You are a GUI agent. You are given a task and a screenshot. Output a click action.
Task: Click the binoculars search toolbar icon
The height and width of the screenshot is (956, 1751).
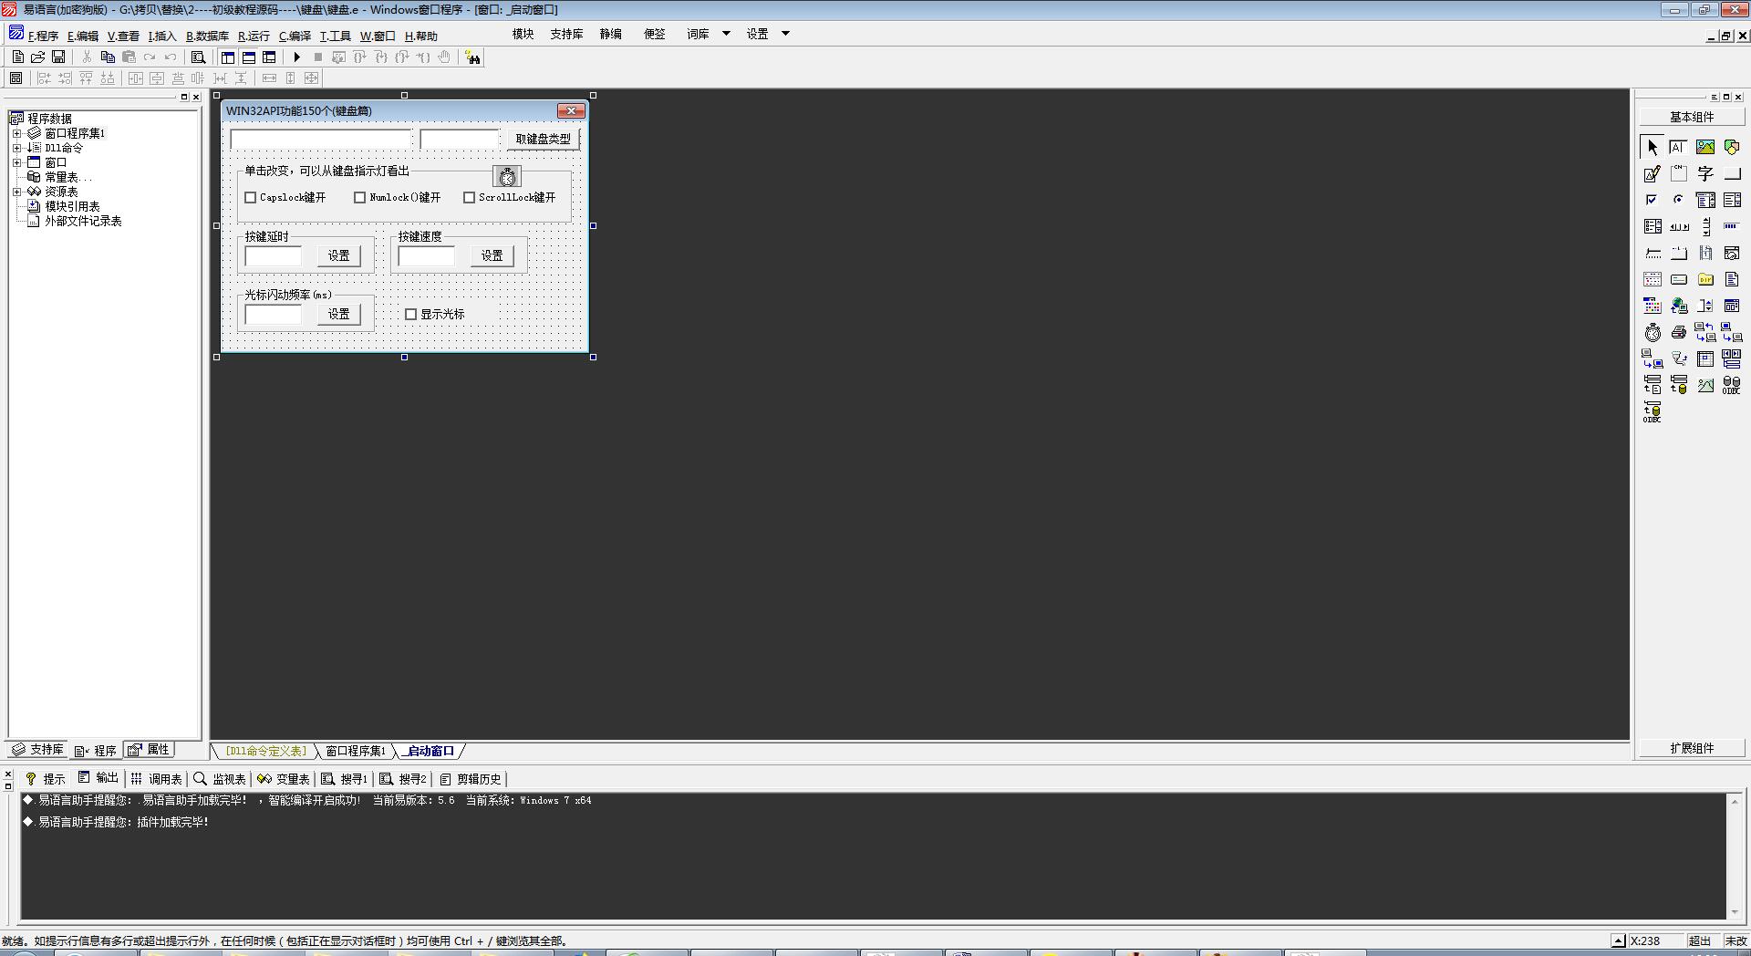(x=472, y=57)
